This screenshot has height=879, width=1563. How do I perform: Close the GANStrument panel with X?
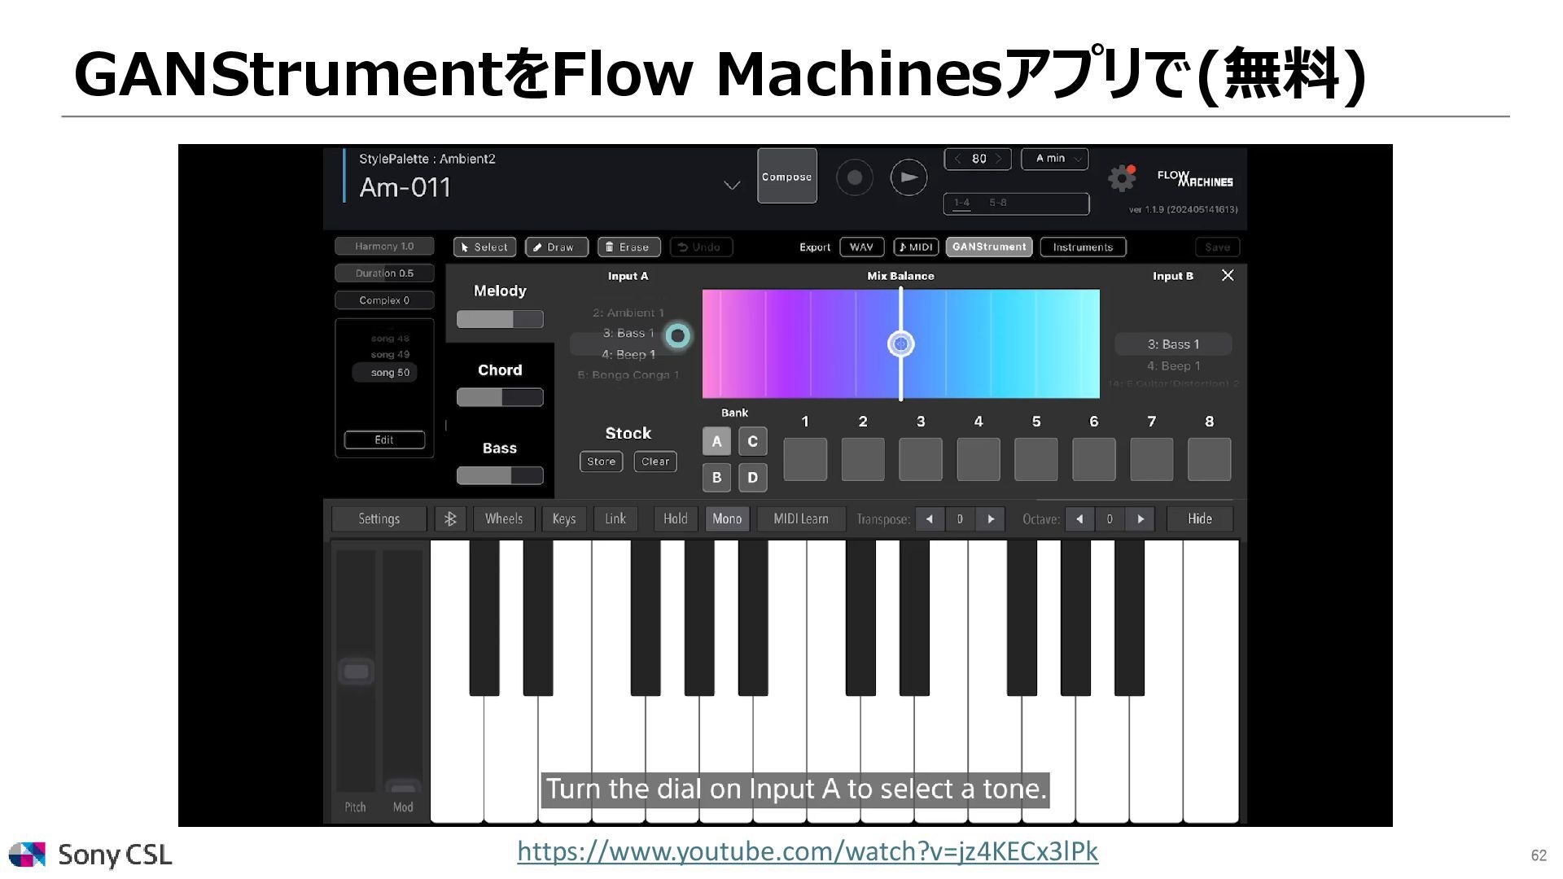[1228, 275]
